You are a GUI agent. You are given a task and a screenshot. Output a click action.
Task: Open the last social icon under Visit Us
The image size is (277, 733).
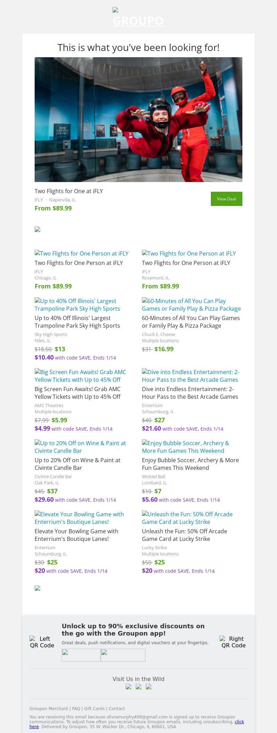pyautogui.click(x=149, y=687)
